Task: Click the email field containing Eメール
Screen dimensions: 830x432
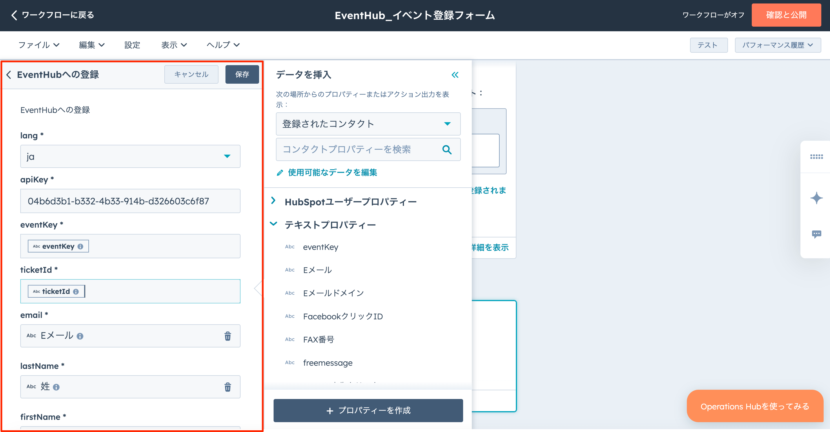Action: (x=130, y=336)
